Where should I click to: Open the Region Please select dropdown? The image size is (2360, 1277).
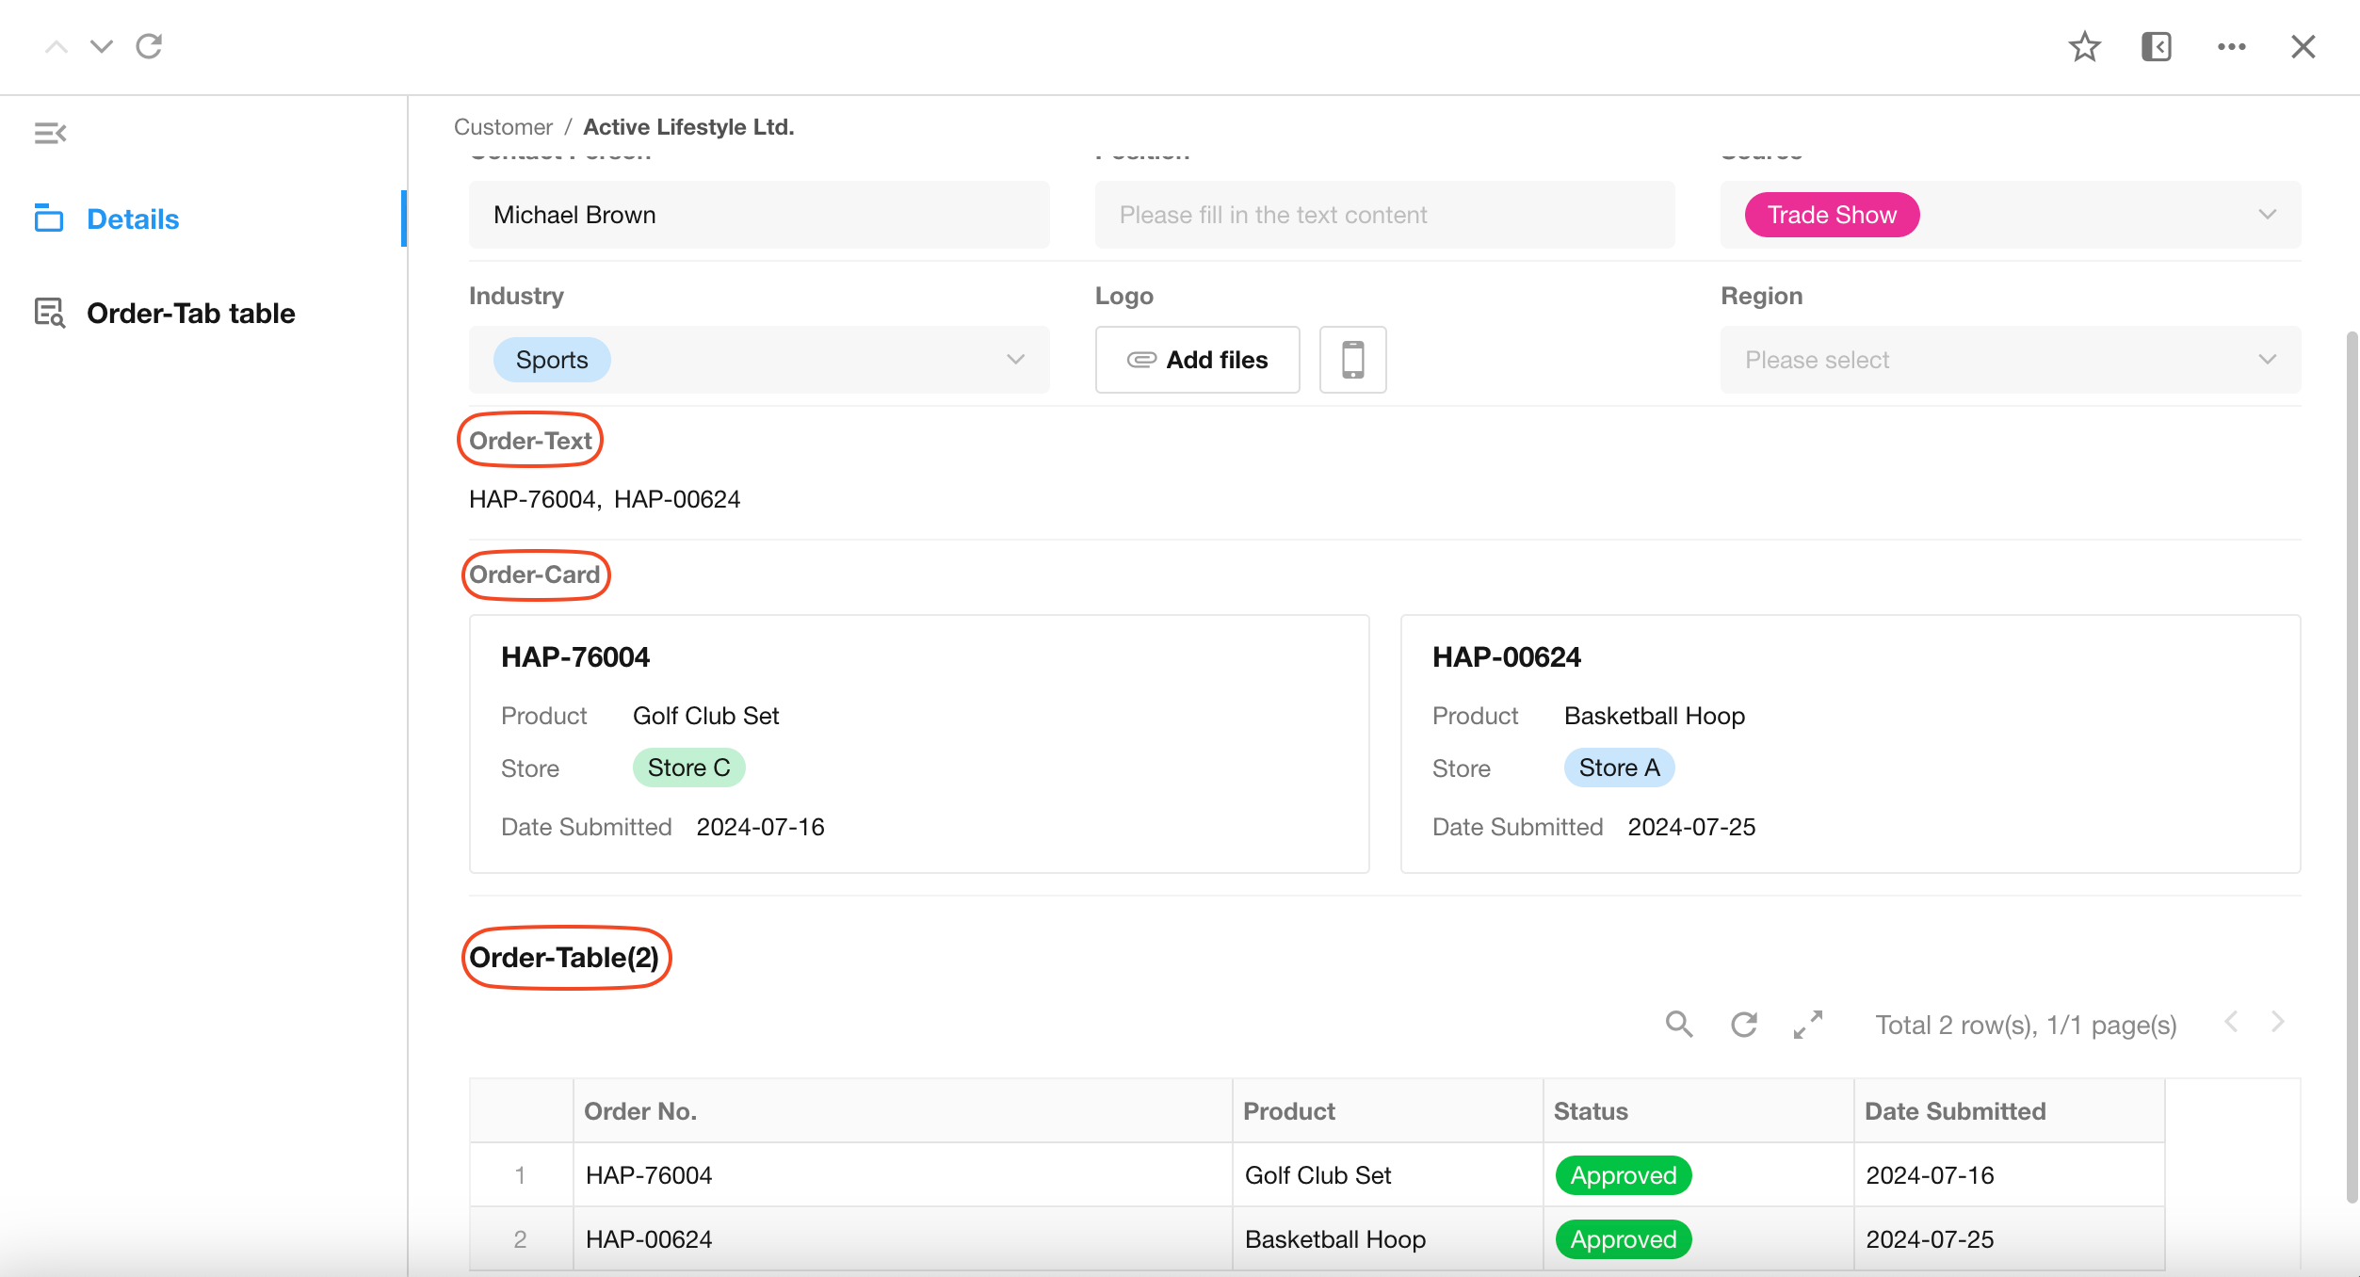click(2010, 360)
